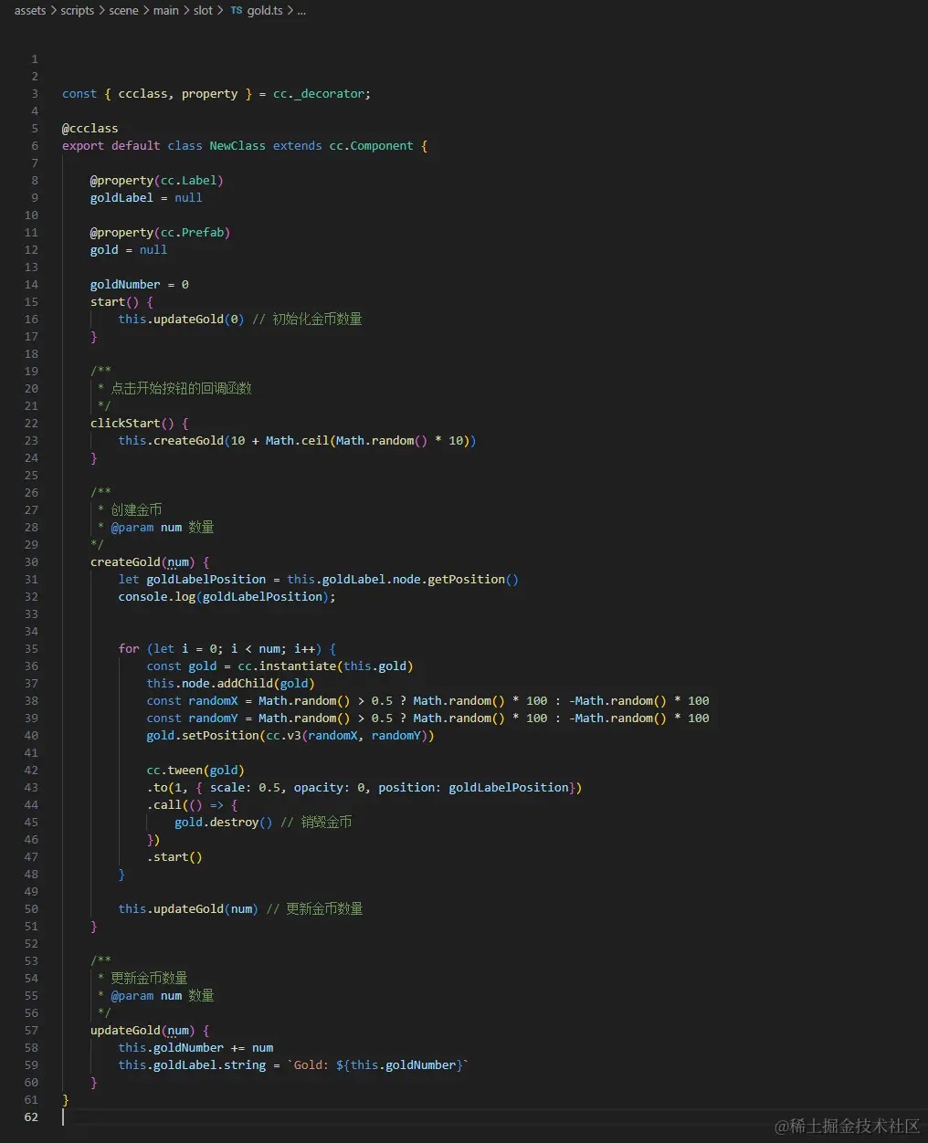The image size is (928, 1143).
Task: Click 'gold.setPosition' on line 40
Action: (x=203, y=736)
